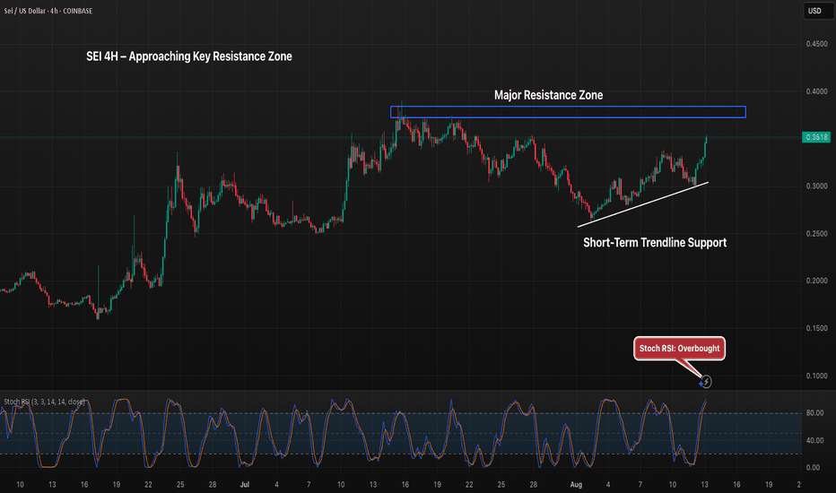
Task: Click the lightning bolt icon above Stoch RSI
Action: coord(708,381)
